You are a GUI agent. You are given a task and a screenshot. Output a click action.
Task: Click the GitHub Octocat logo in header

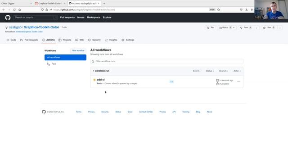click(8, 18)
